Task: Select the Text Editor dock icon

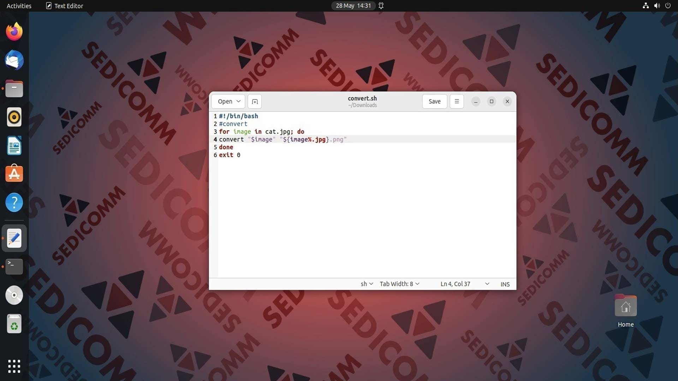Action: point(14,238)
